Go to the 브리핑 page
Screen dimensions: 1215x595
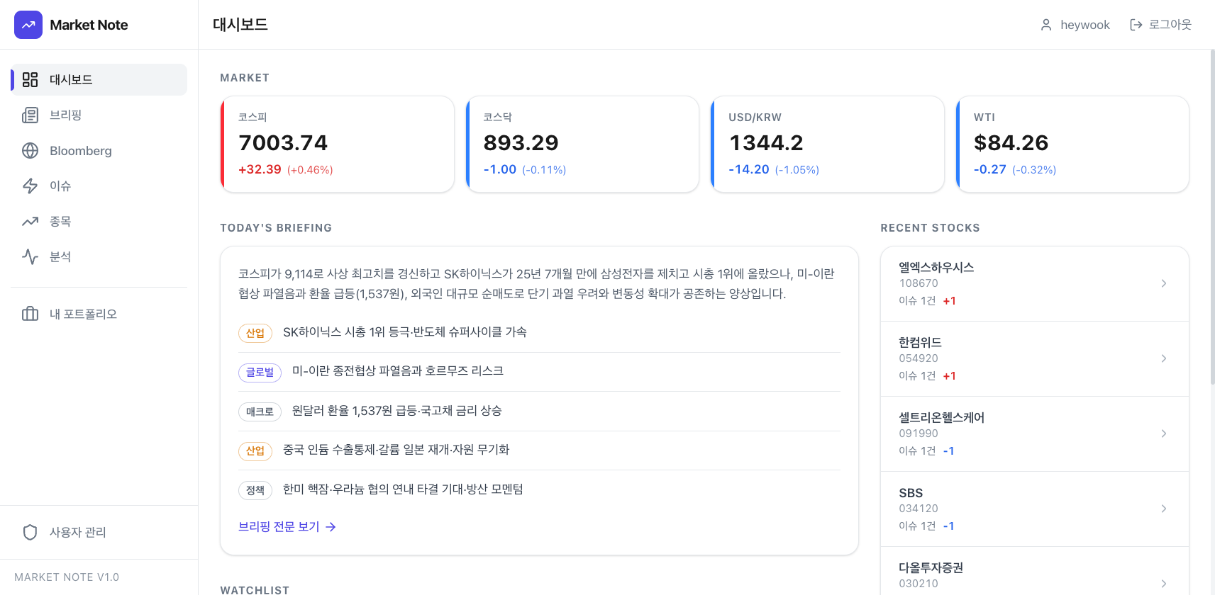[x=99, y=115]
